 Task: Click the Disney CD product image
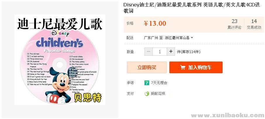tap(60, 60)
